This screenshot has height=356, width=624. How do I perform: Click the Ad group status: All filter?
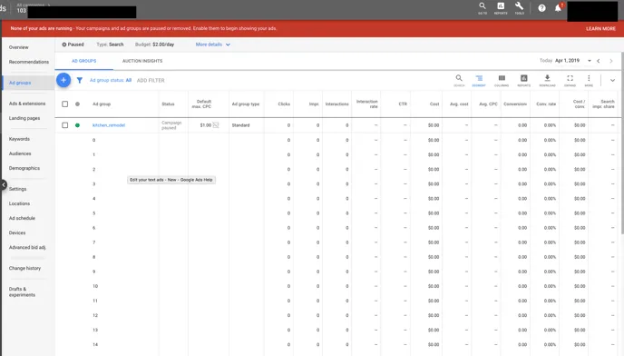pos(111,80)
